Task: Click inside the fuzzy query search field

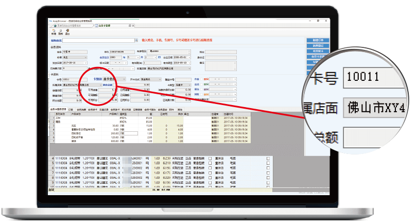Action: tap(93, 40)
